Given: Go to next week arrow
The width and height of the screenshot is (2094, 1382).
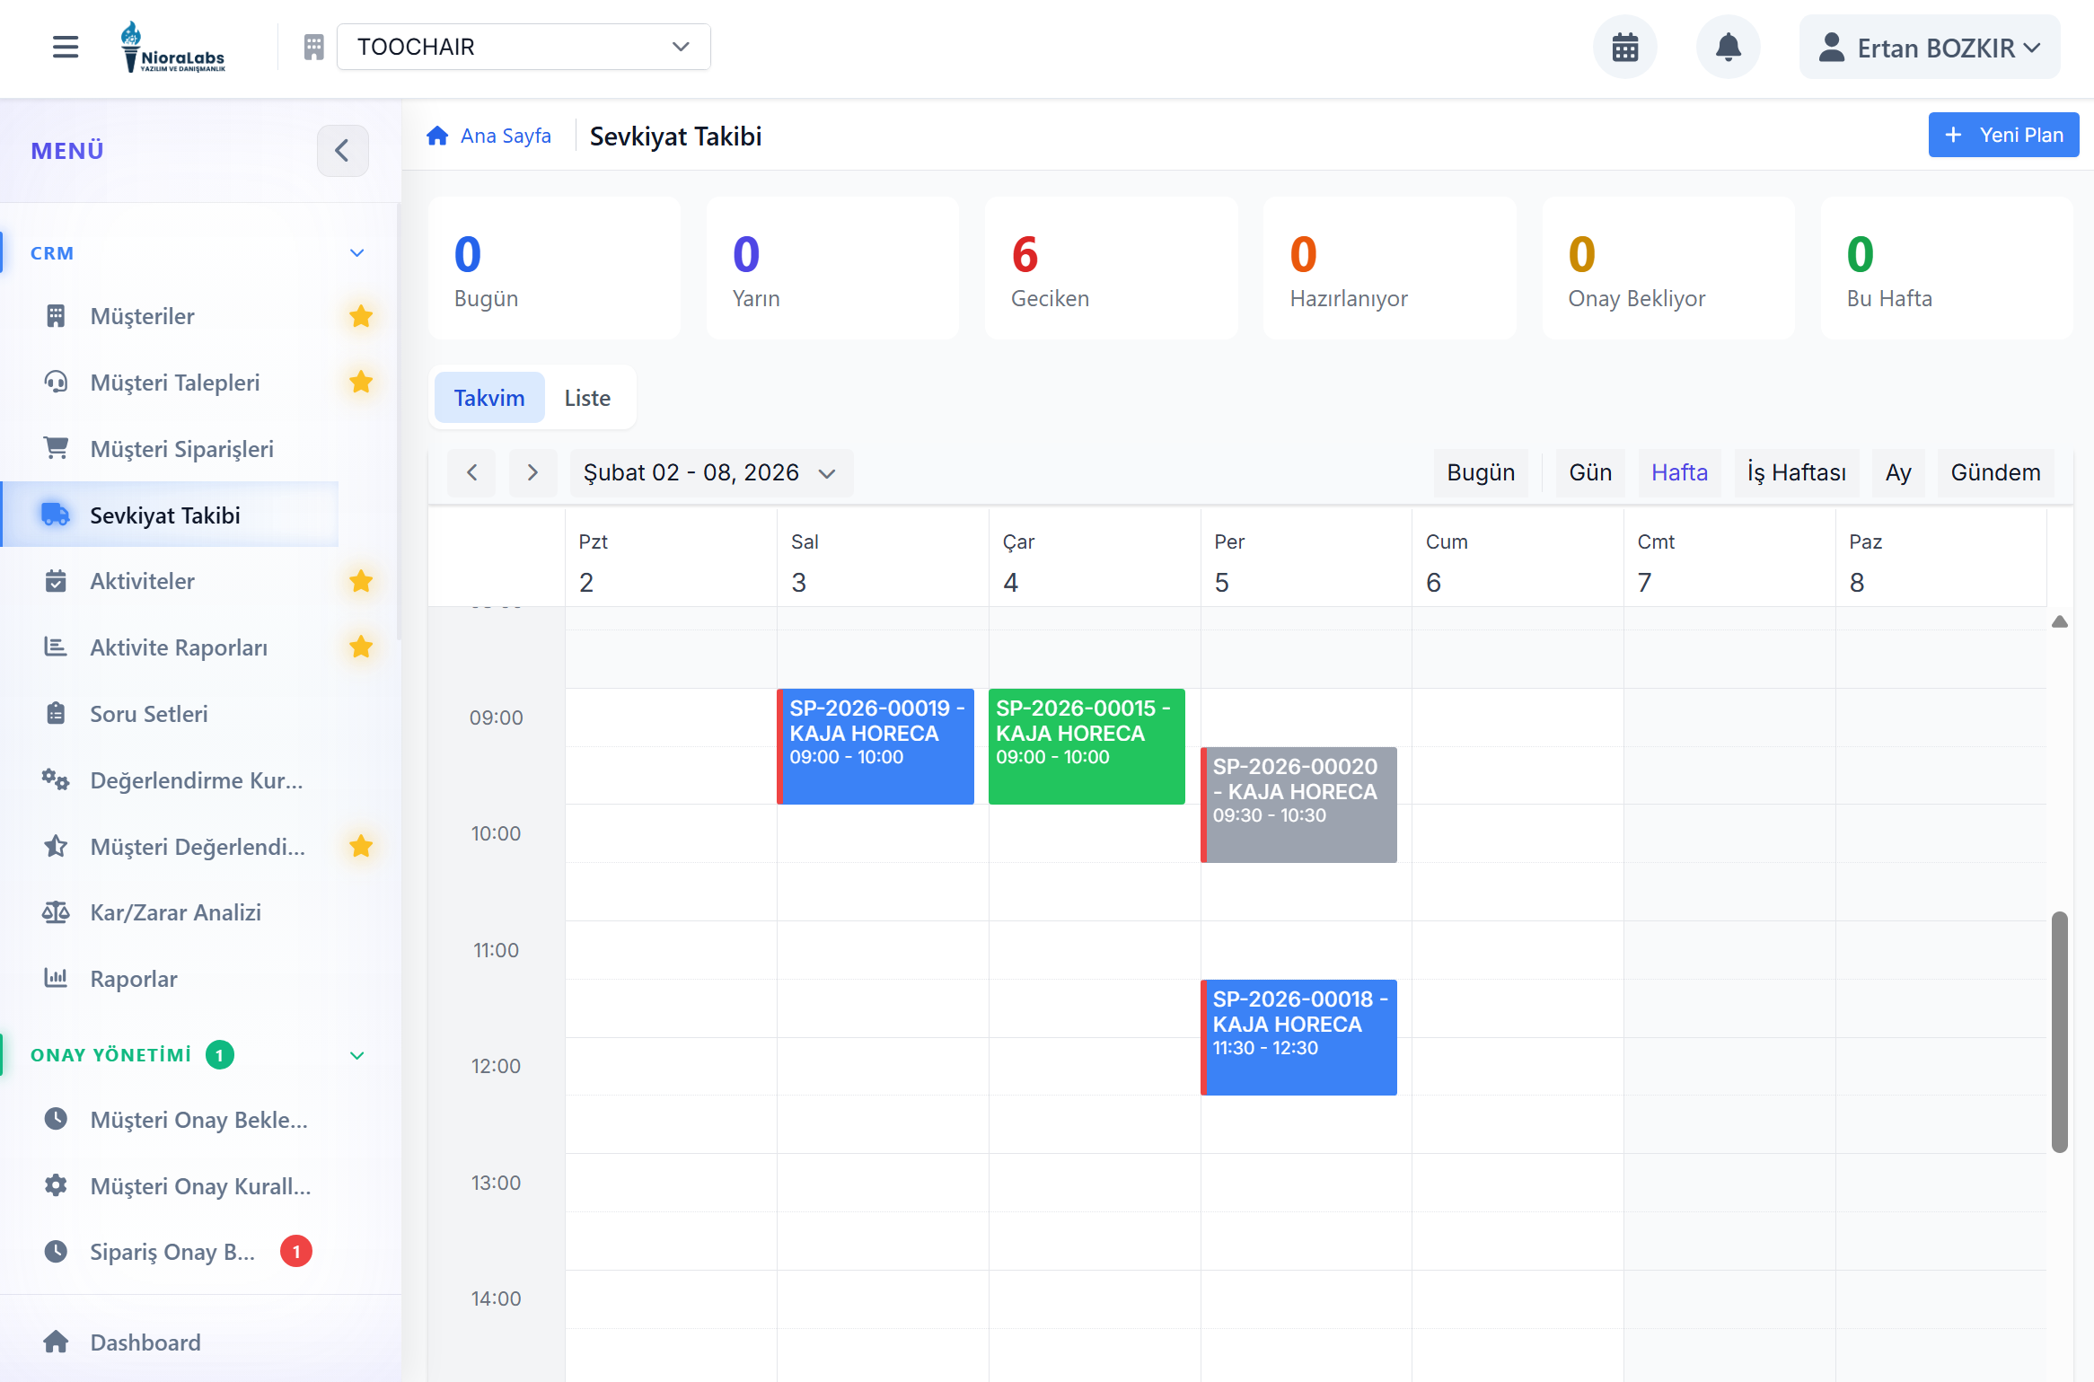Looking at the screenshot, I should tap(532, 472).
